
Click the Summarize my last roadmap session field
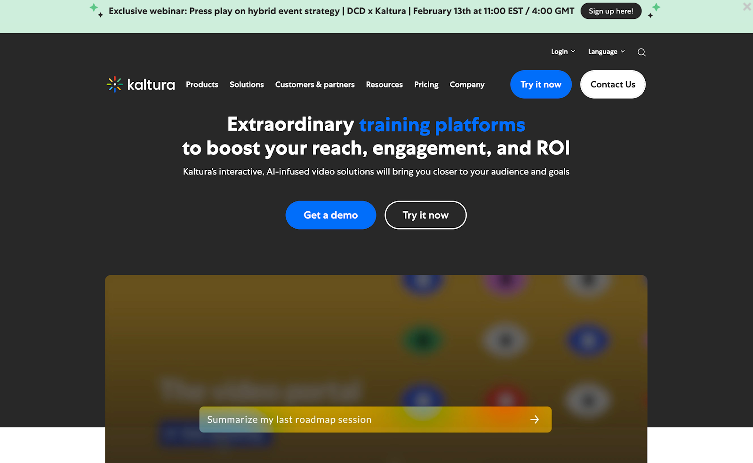click(x=376, y=419)
